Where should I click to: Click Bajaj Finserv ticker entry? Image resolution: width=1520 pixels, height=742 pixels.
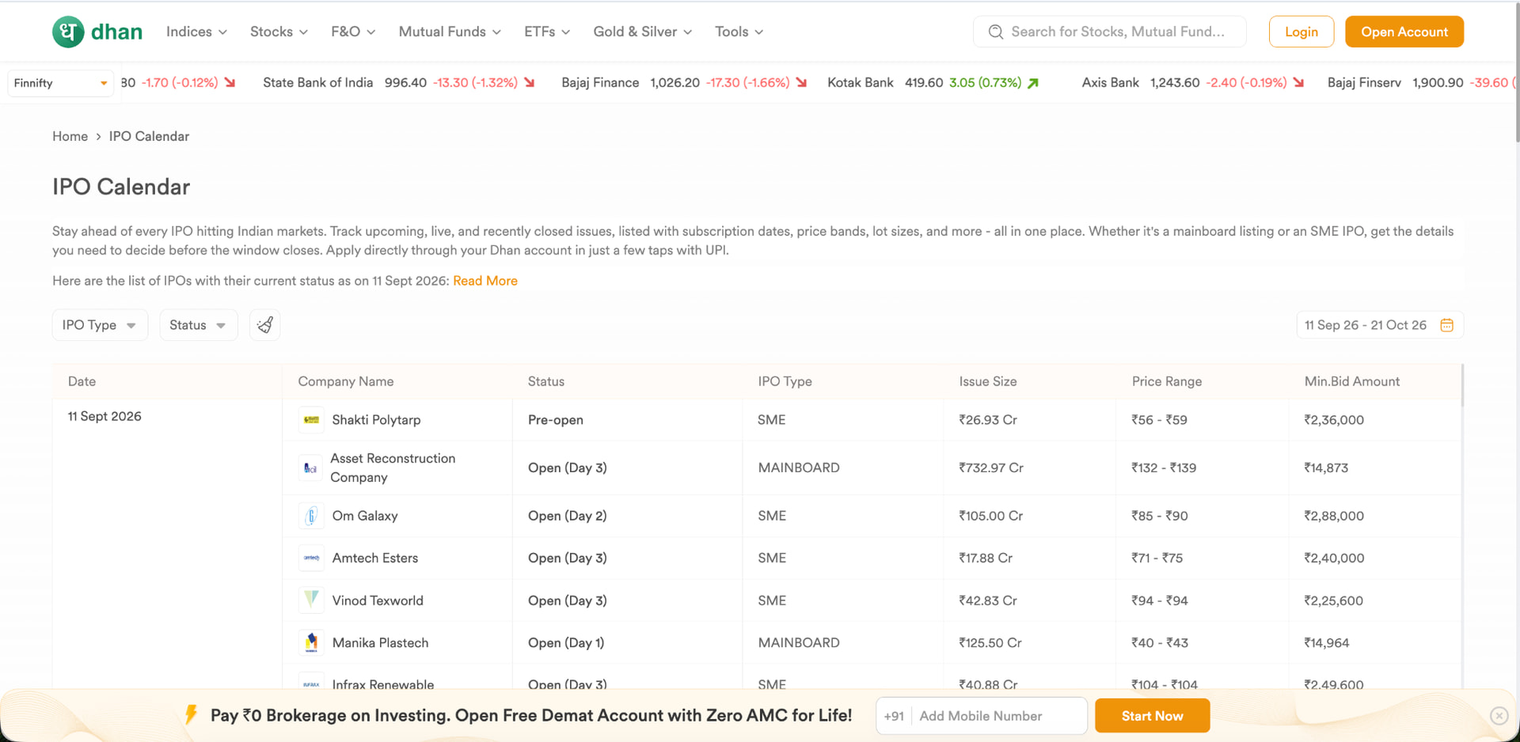click(x=1422, y=83)
